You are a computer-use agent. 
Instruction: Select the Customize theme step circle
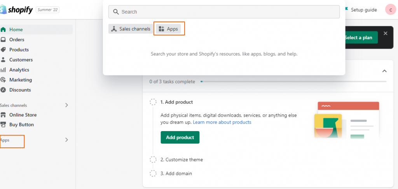pos(153,159)
